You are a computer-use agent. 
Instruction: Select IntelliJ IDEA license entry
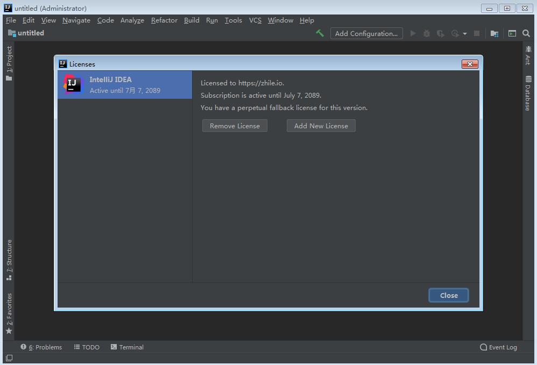125,85
